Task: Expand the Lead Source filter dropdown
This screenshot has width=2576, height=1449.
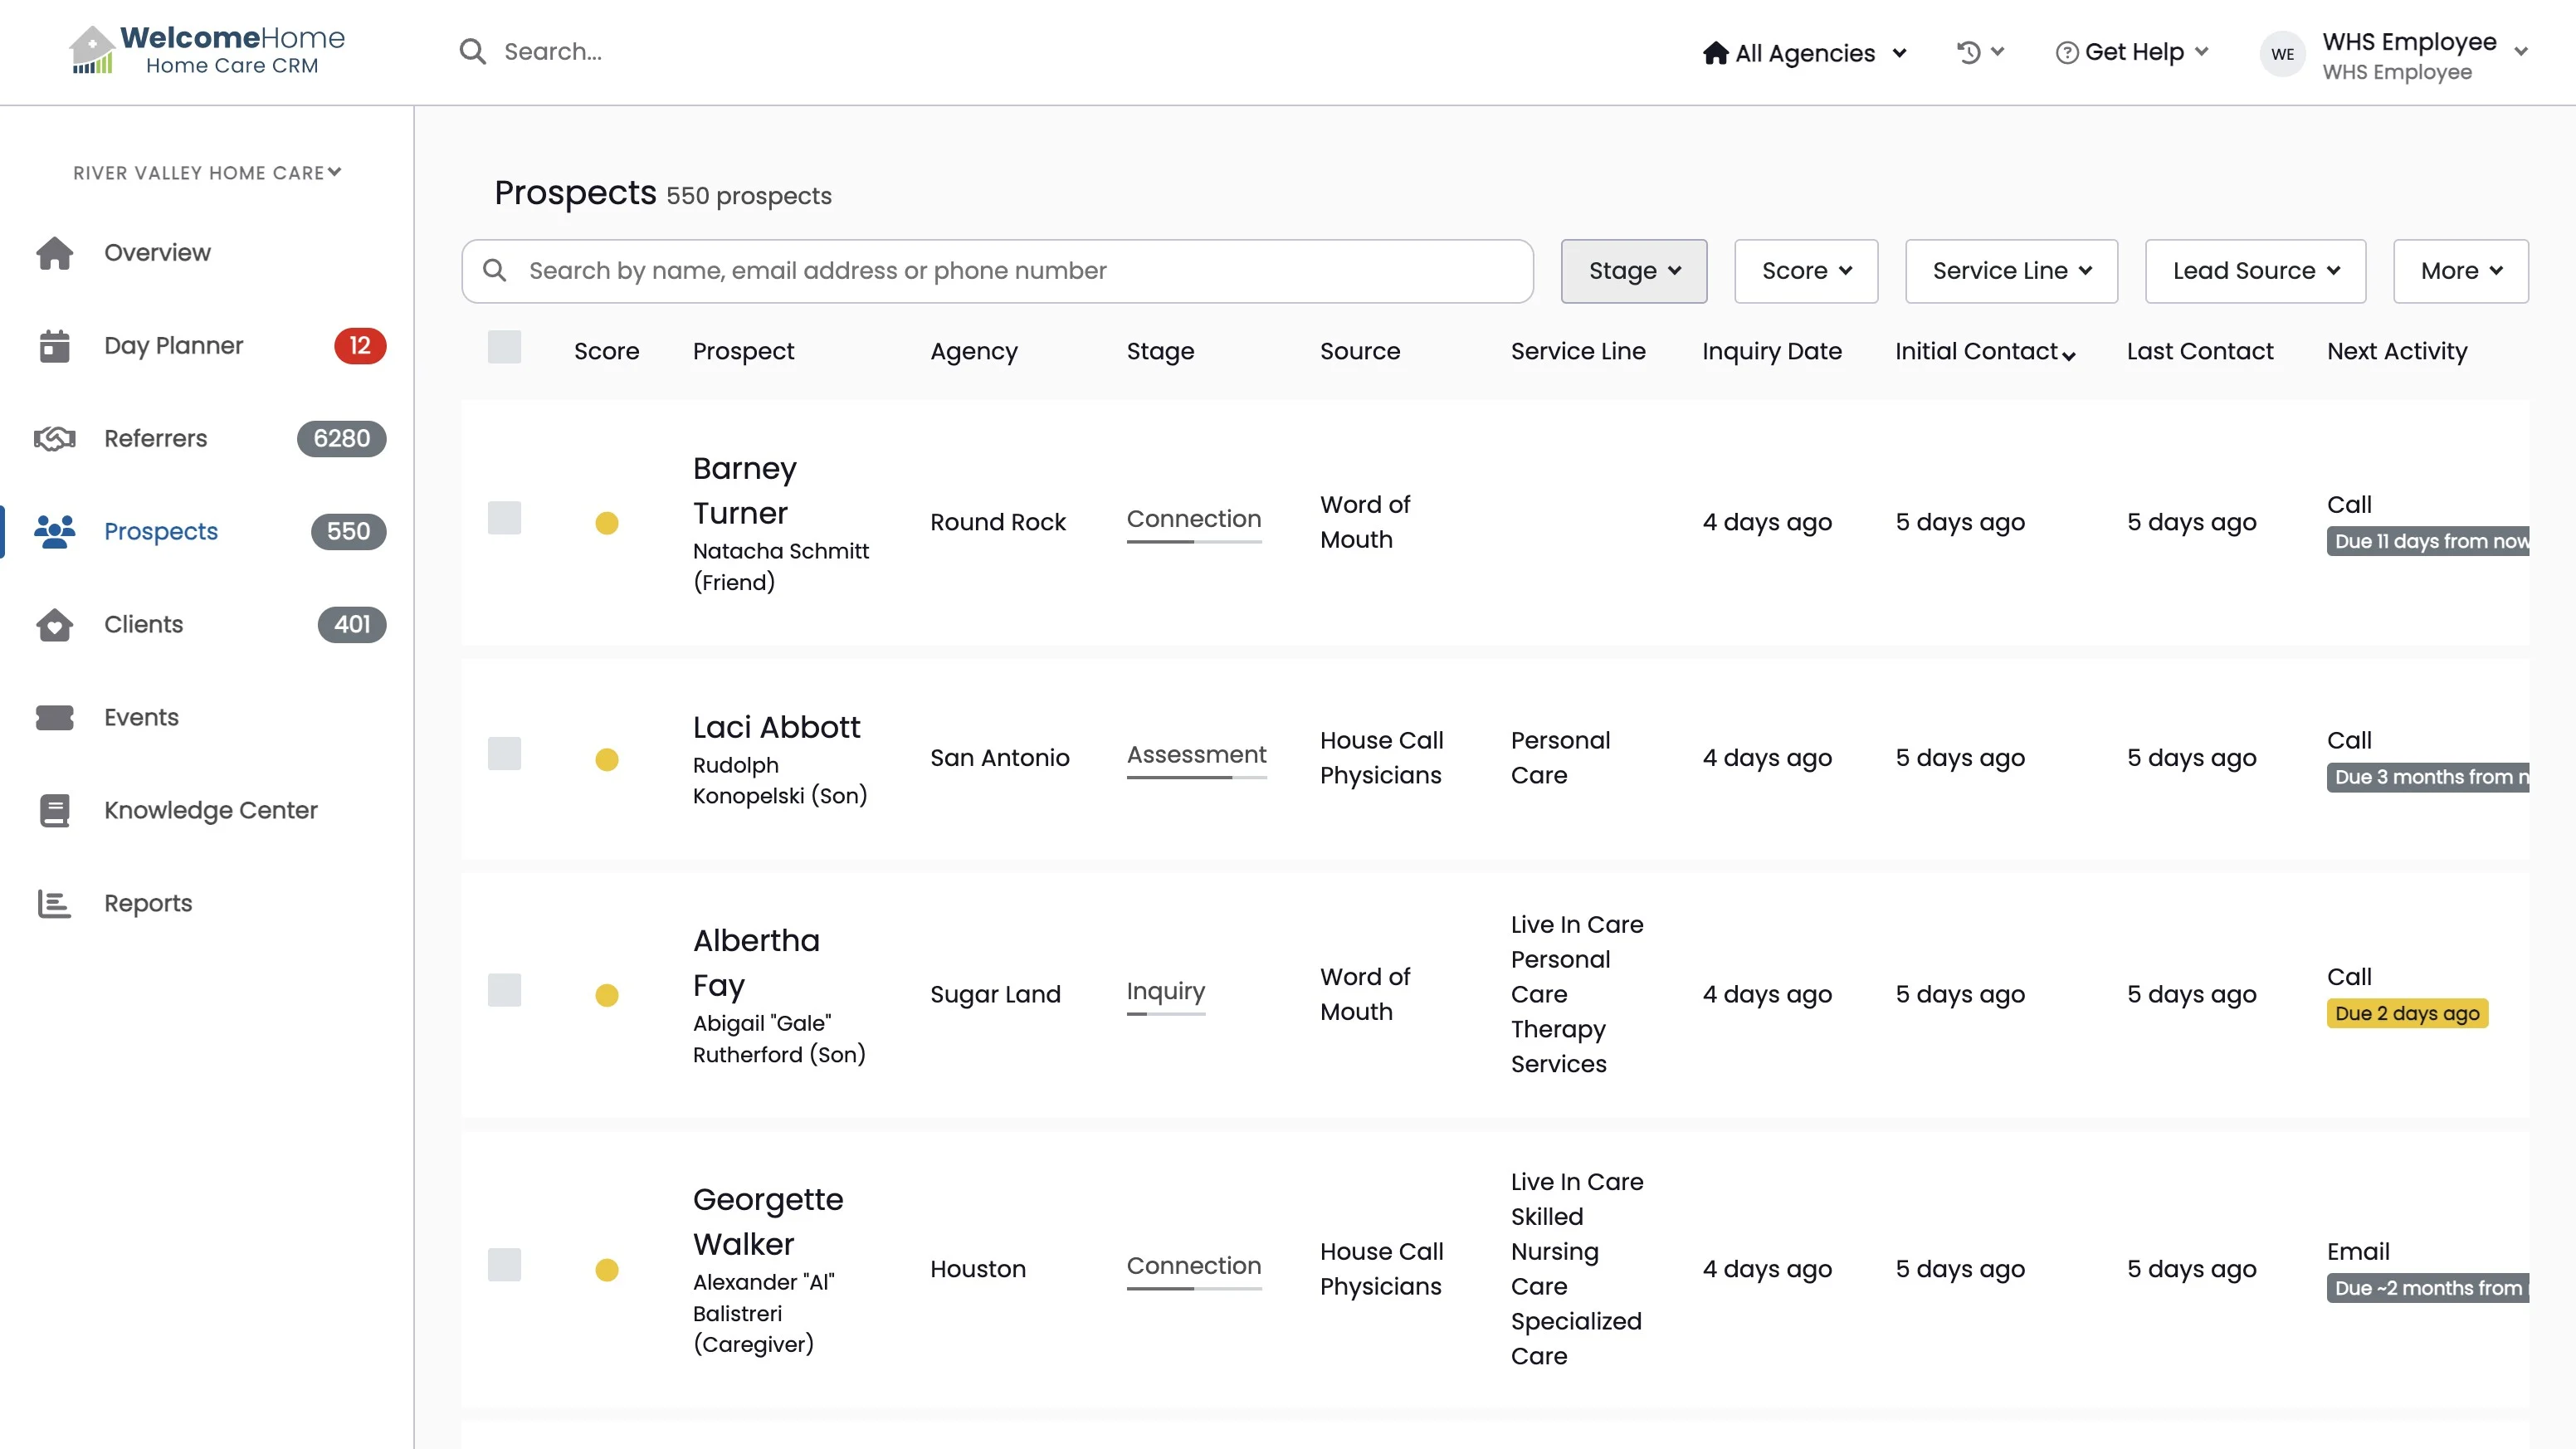Action: click(2255, 271)
